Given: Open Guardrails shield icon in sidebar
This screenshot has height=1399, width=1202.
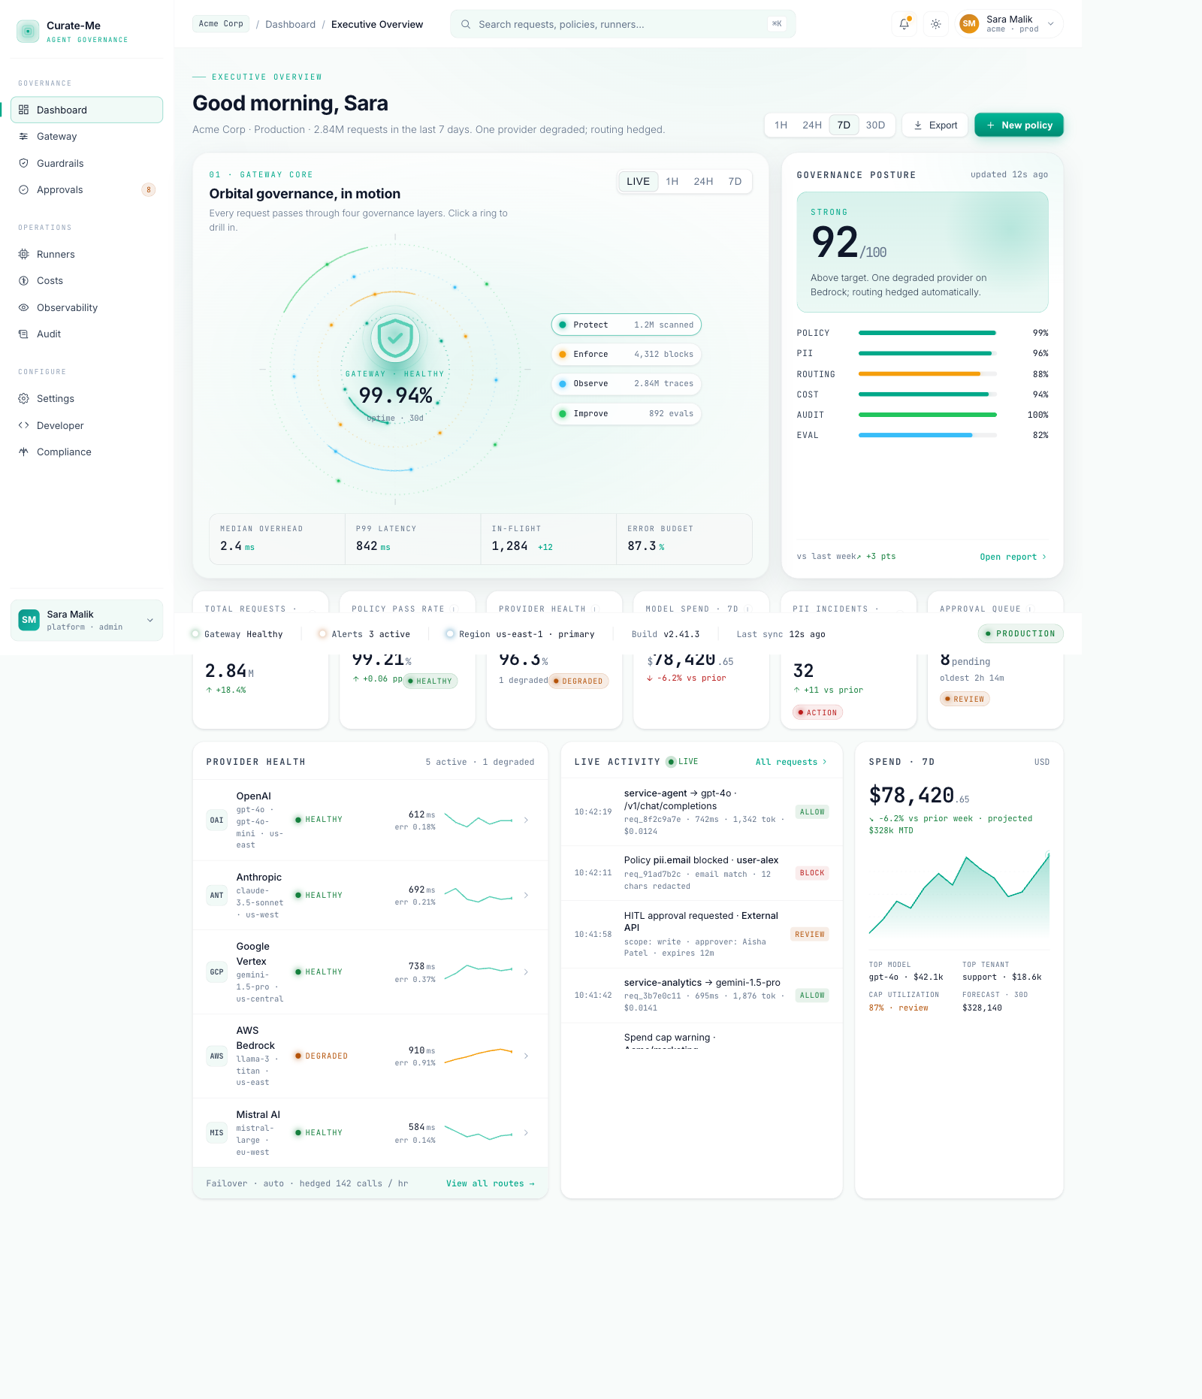Looking at the screenshot, I should [x=23, y=163].
